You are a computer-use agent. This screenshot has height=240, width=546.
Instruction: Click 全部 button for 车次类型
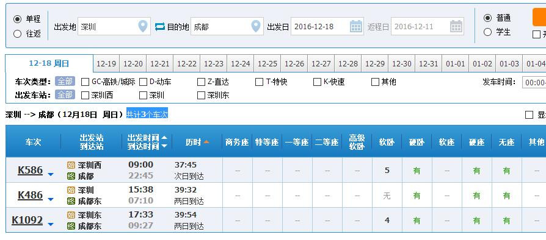[65, 82]
